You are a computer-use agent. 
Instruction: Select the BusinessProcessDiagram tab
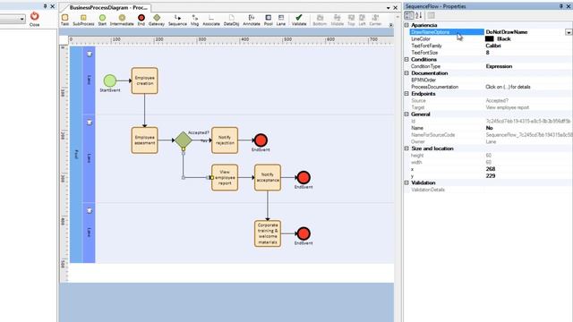tap(108, 8)
